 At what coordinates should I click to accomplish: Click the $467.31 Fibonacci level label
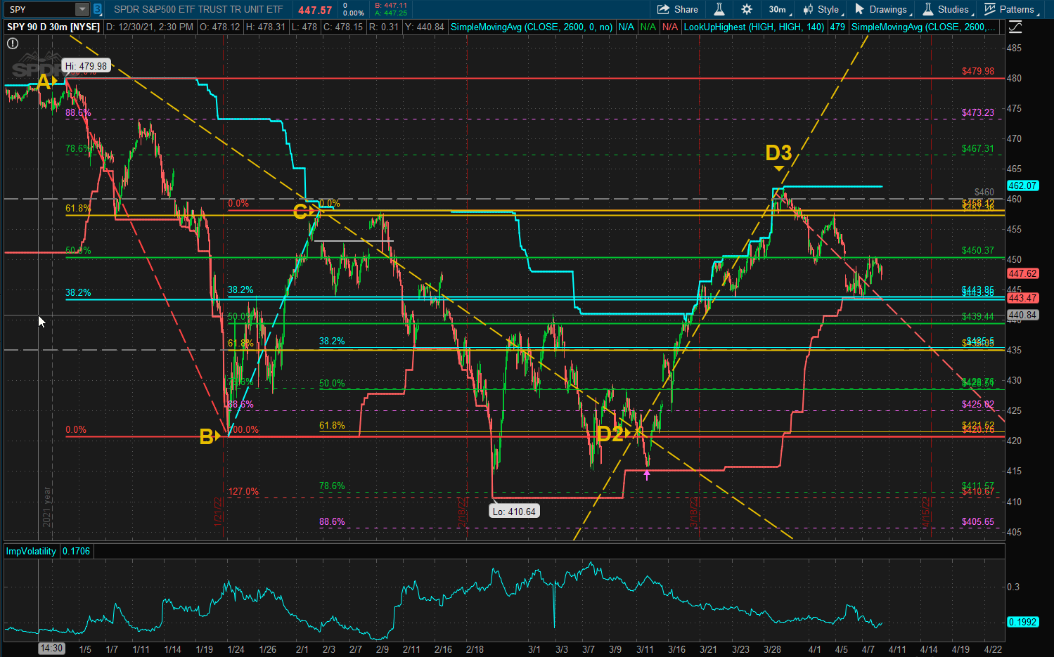(978, 148)
